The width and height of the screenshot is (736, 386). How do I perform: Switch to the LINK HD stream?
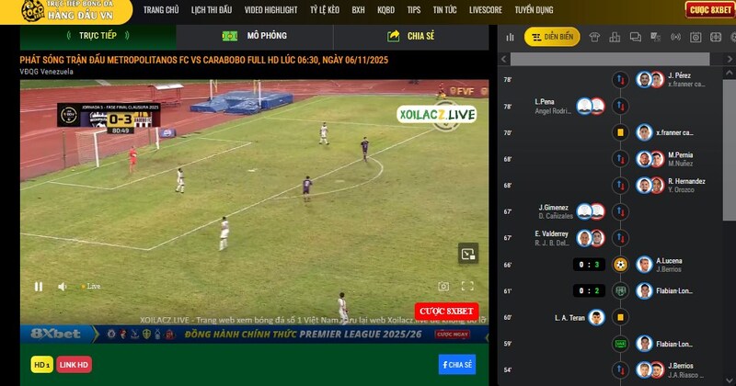pos(75,365)
